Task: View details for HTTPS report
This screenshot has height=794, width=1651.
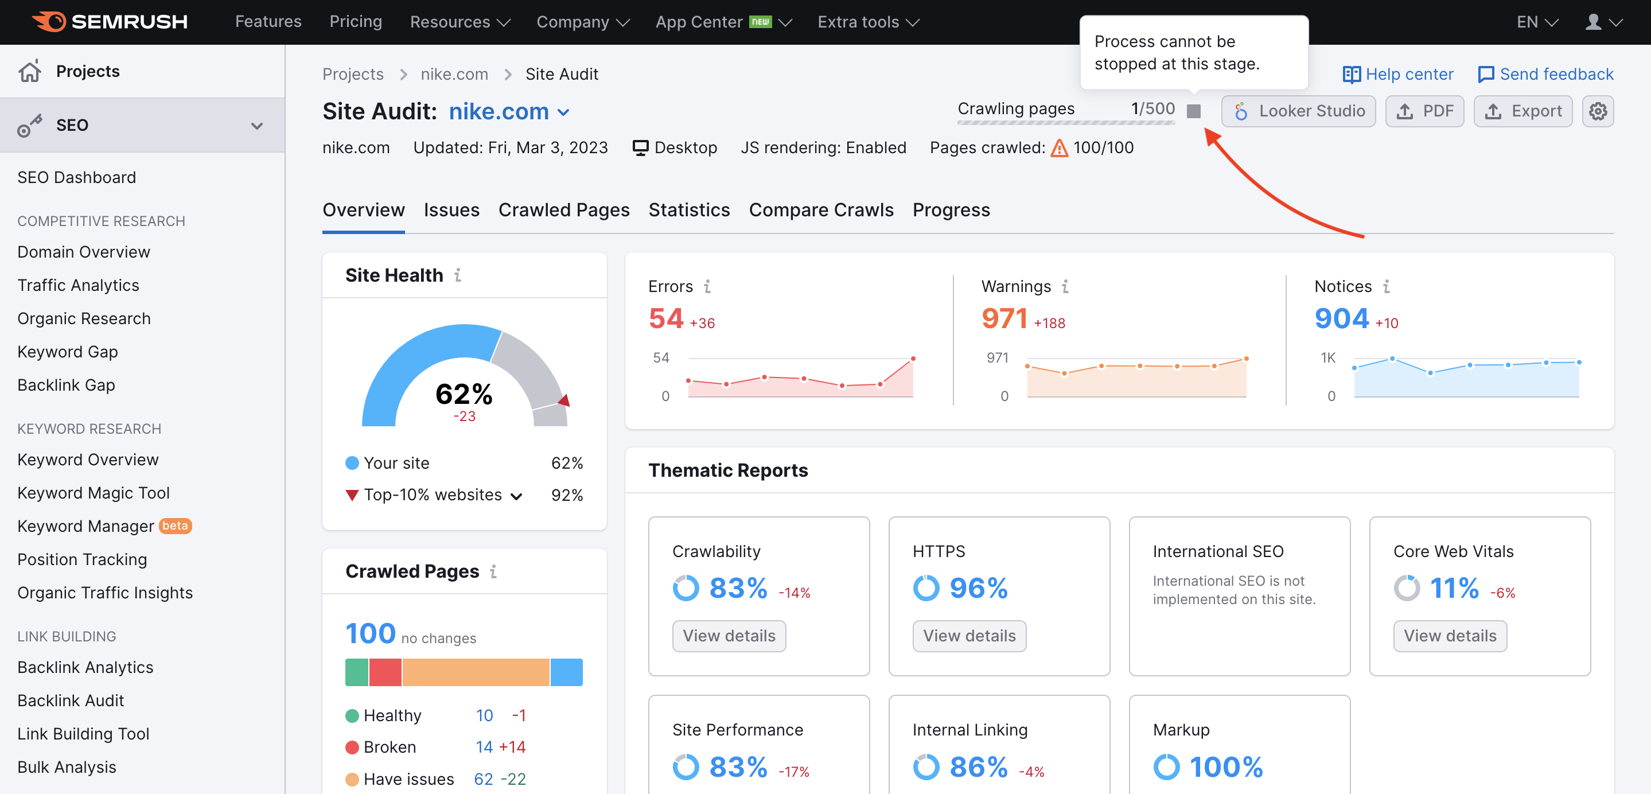Action: [x=969, y=636]
